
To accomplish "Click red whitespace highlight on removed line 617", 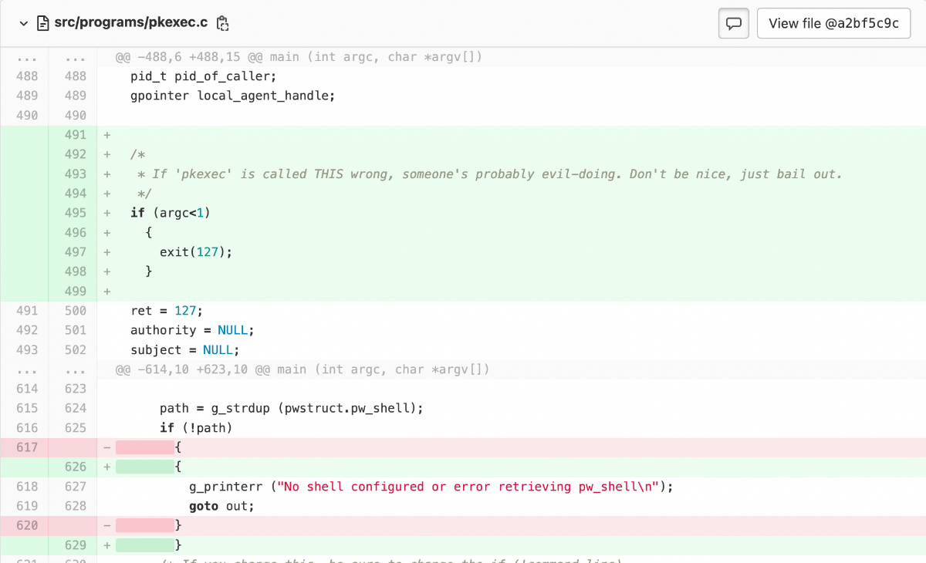I will (x=144, y=447).
